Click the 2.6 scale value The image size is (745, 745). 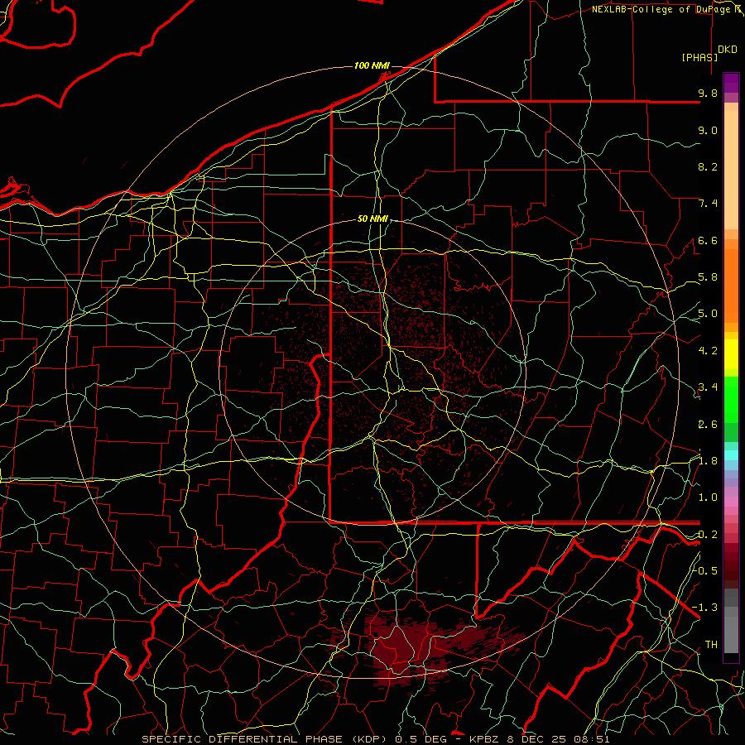tap(708, 425)
